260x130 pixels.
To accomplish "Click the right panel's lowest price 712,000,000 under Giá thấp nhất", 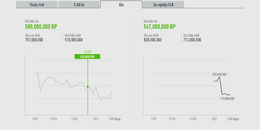I will (x=192, y=40).
